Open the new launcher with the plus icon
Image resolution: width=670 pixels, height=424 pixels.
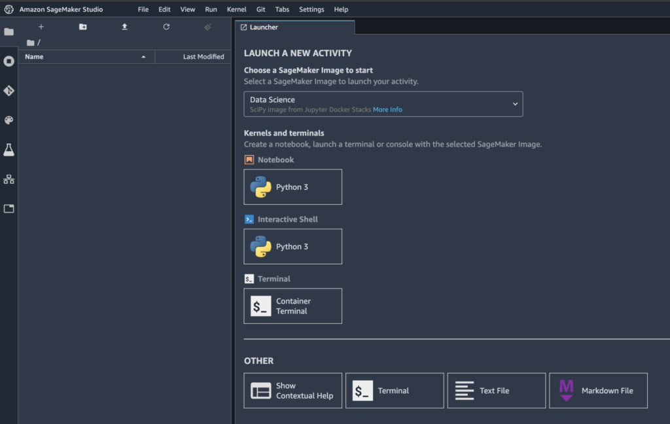(41, 27)
